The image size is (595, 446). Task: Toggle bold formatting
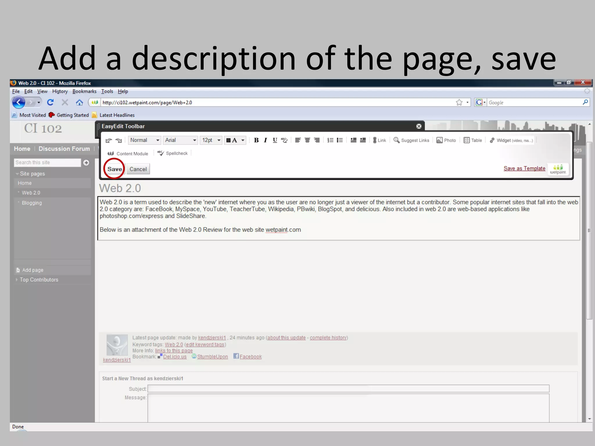[x=256, y=140]
